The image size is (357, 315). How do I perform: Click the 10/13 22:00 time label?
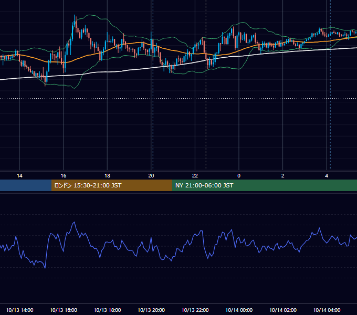pos(195,310)
